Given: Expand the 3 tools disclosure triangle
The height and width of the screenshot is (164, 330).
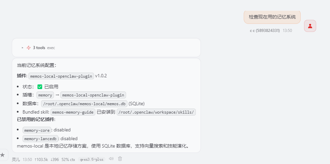Looking at the screenshot, I should click(x=23, y=48).
